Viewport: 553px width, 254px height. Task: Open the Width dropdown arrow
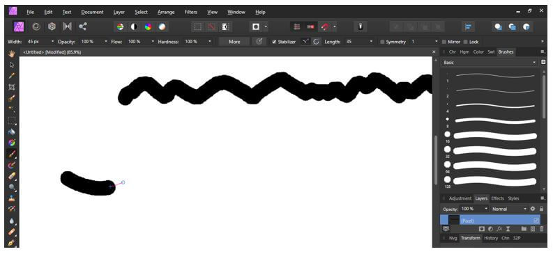(52, 42)
